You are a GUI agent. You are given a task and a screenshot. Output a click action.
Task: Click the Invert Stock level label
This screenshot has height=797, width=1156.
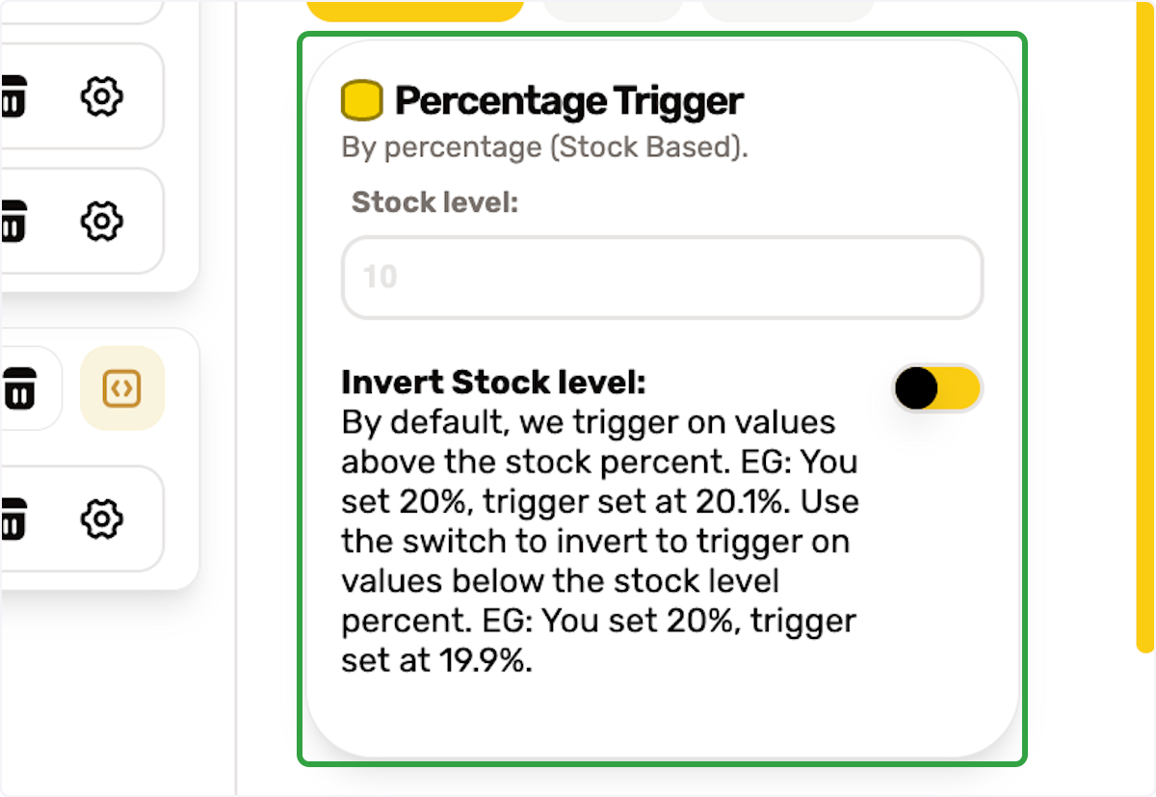pos(493,383)
